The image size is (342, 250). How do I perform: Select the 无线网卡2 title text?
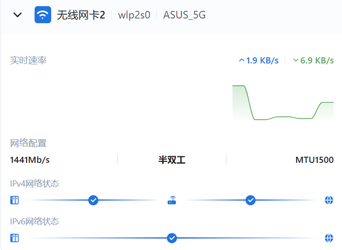click(x=81, y=15)
